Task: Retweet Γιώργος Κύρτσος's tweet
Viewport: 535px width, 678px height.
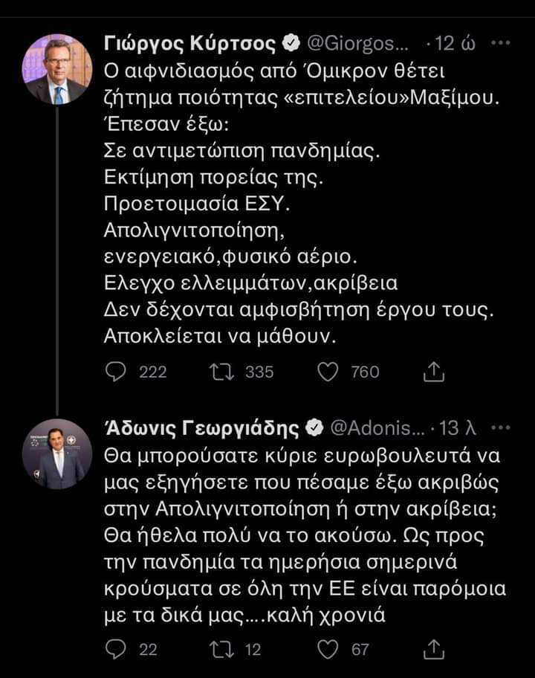Action: click(220, 372)
